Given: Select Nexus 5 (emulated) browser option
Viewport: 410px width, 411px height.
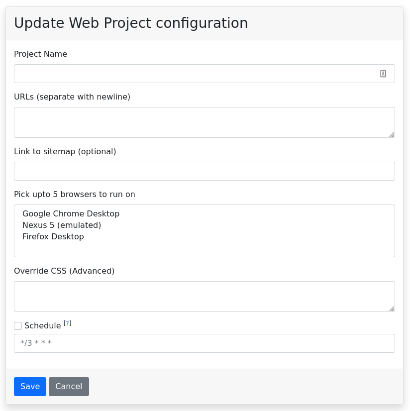Looking at the screenshot, I should (x=62, y=225).
